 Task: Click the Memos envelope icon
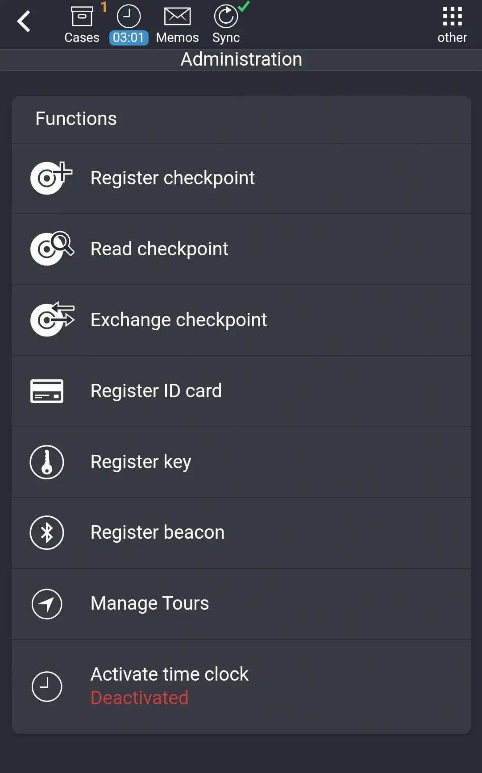(x=177, y=16)
